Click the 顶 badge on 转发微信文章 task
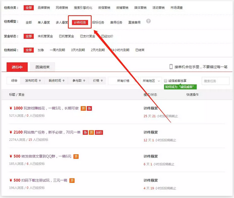Screen dimensions: 234x198 click(x=76, y=156)
